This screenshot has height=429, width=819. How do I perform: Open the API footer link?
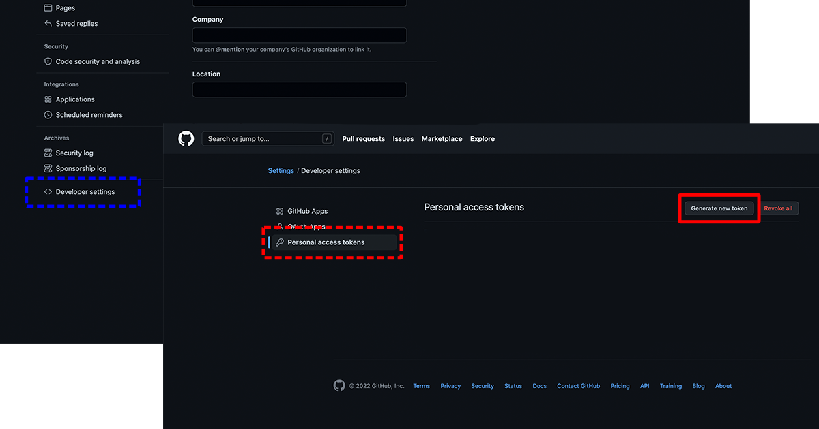click(645, 386)
